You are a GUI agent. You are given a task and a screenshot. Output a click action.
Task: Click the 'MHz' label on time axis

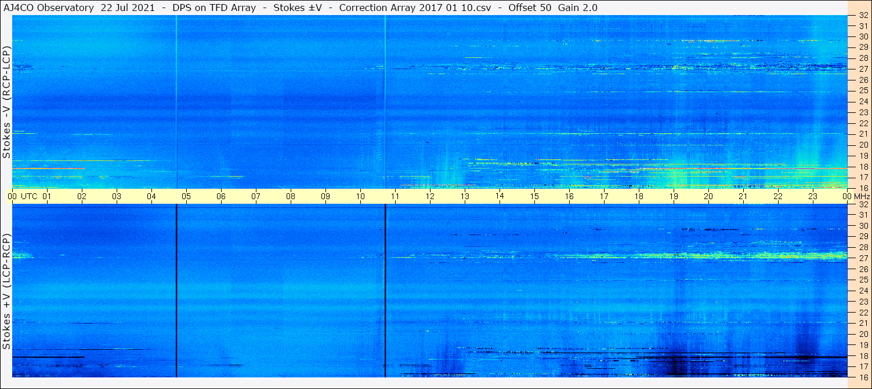coord(862,197)
